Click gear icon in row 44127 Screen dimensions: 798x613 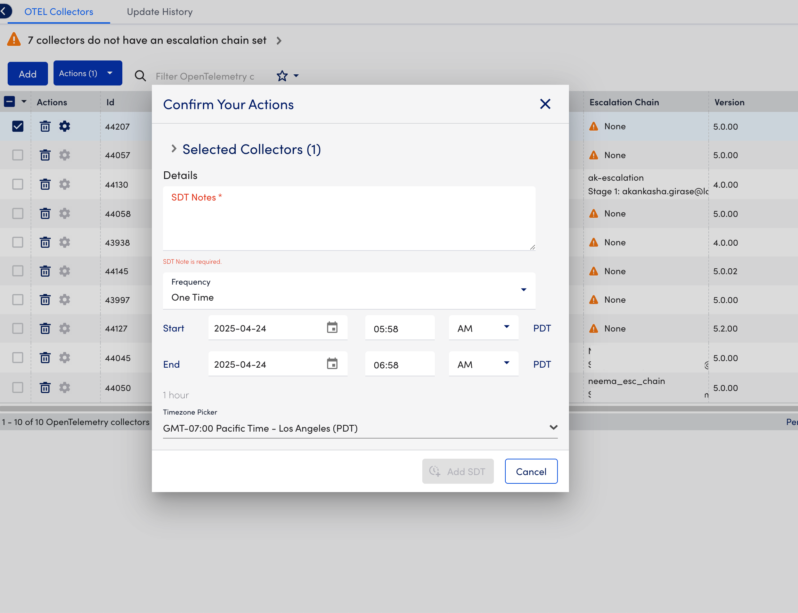65,328
